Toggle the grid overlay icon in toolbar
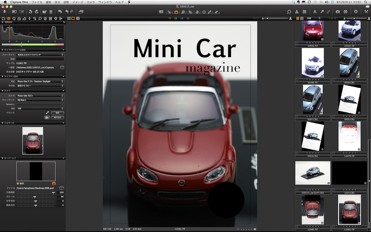Screen dimensions: 371x232 [x=304, y=12]
